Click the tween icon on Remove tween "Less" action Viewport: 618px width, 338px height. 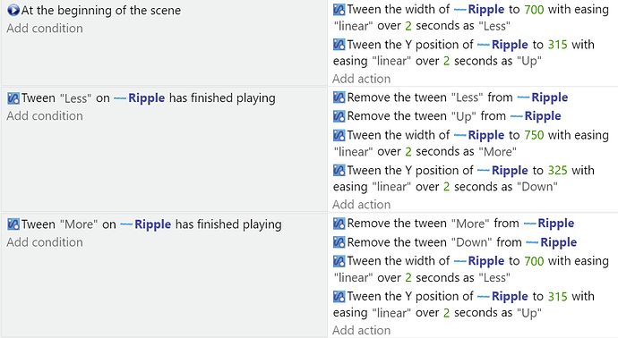[x=339, y=97]
